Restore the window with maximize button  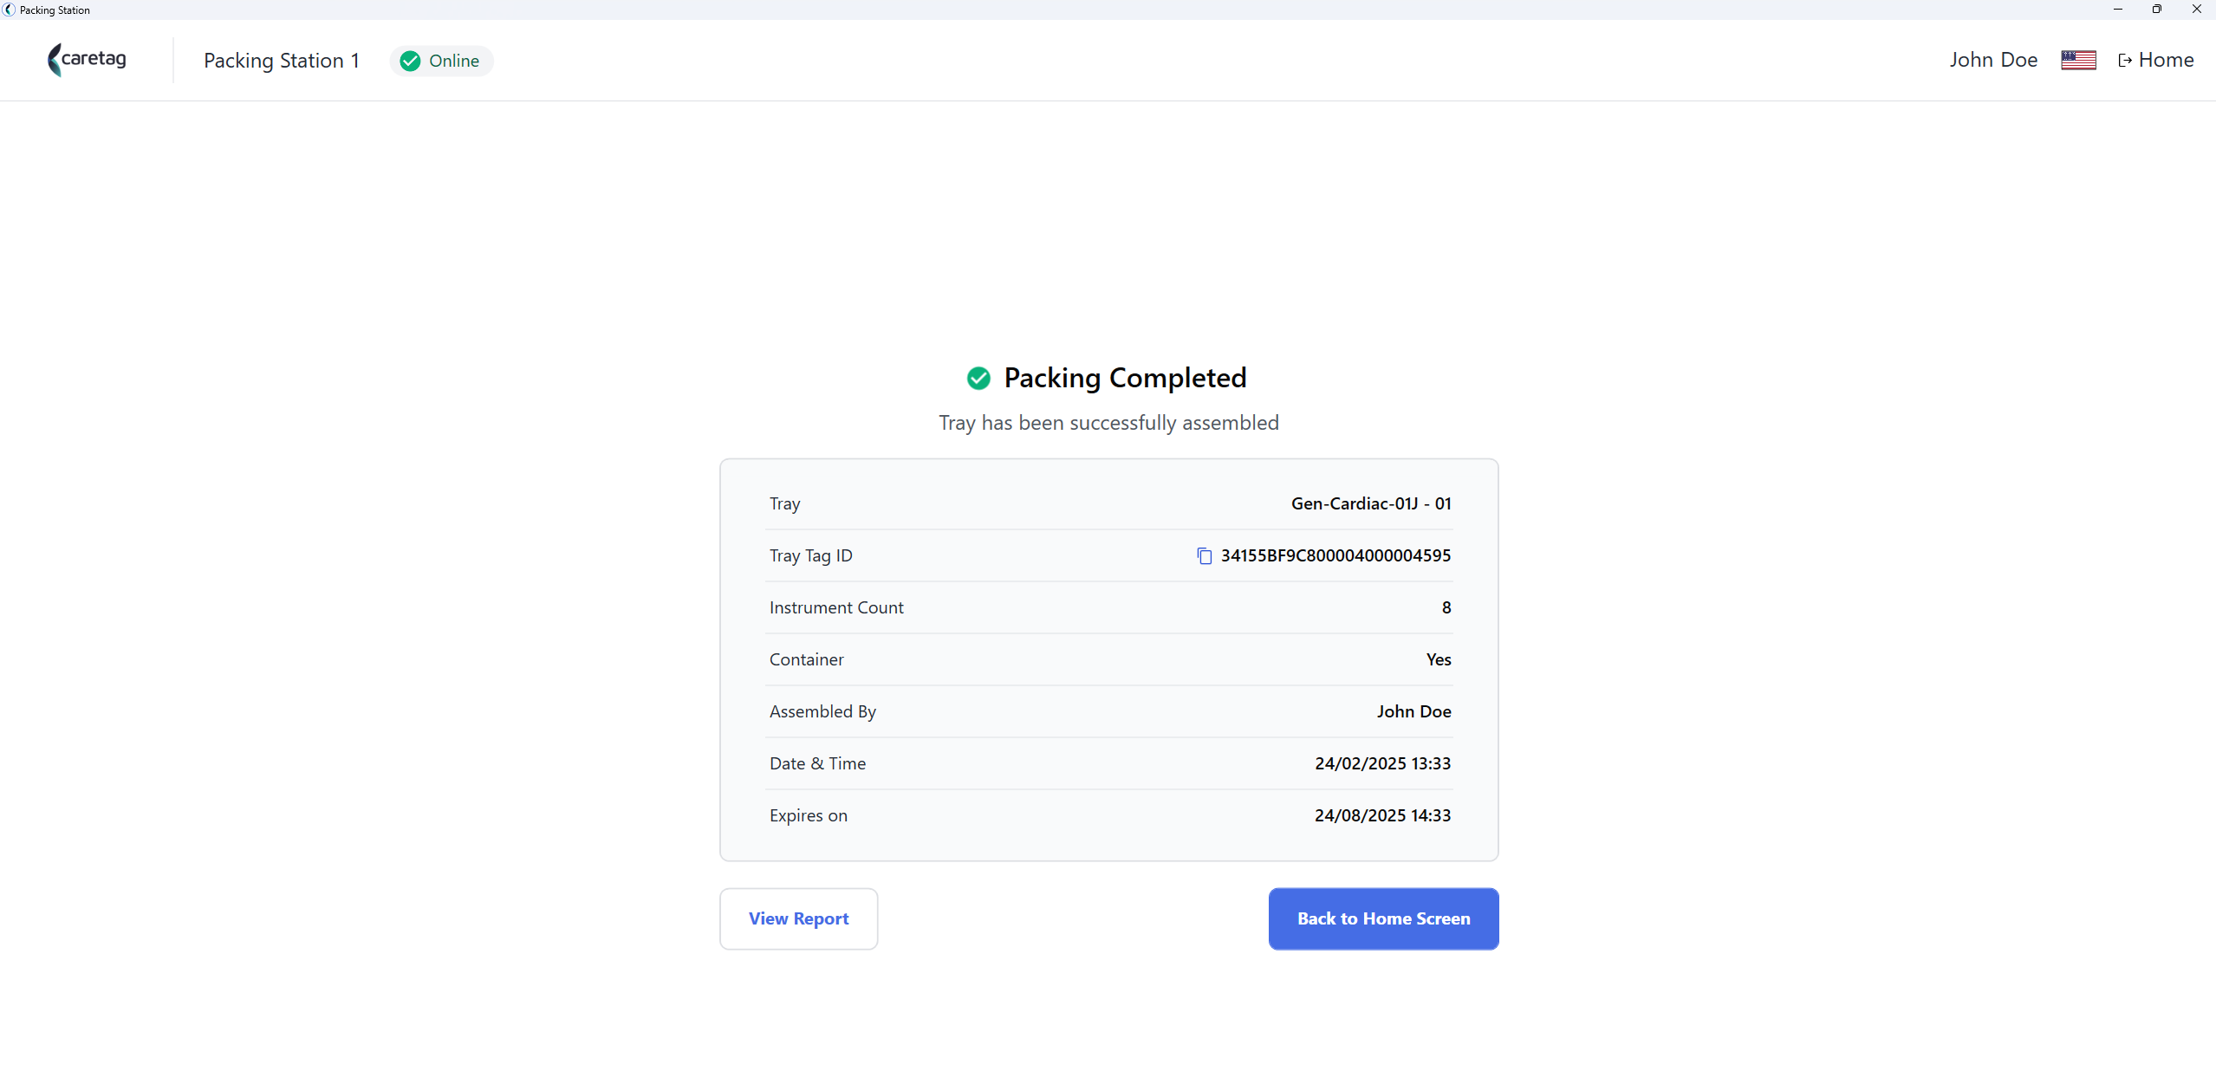point(2157,10)
